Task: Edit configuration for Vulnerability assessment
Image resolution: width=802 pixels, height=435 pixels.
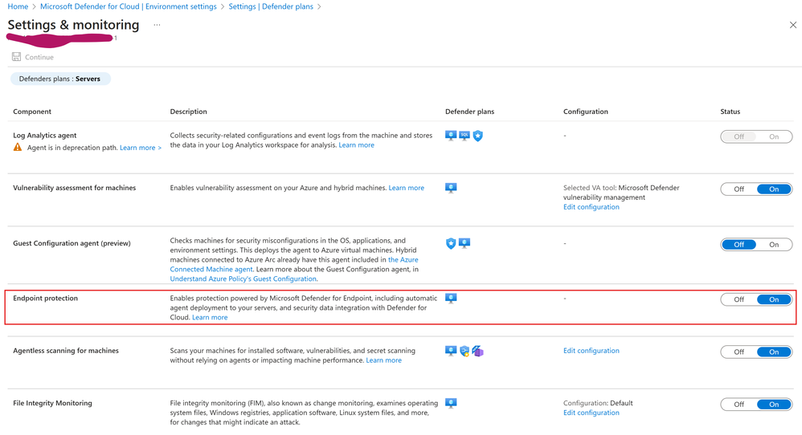Action: (x=591, y=207)
